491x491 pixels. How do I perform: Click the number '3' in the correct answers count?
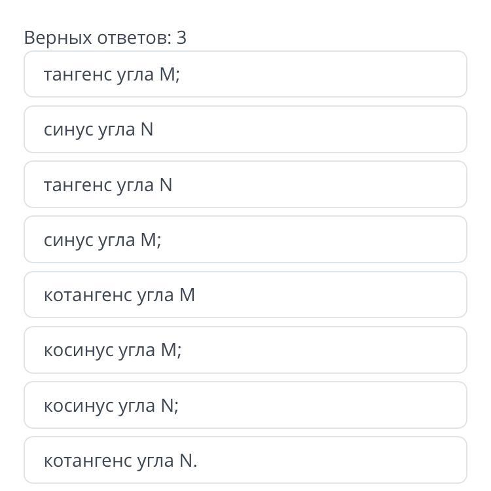coord(181,38)
